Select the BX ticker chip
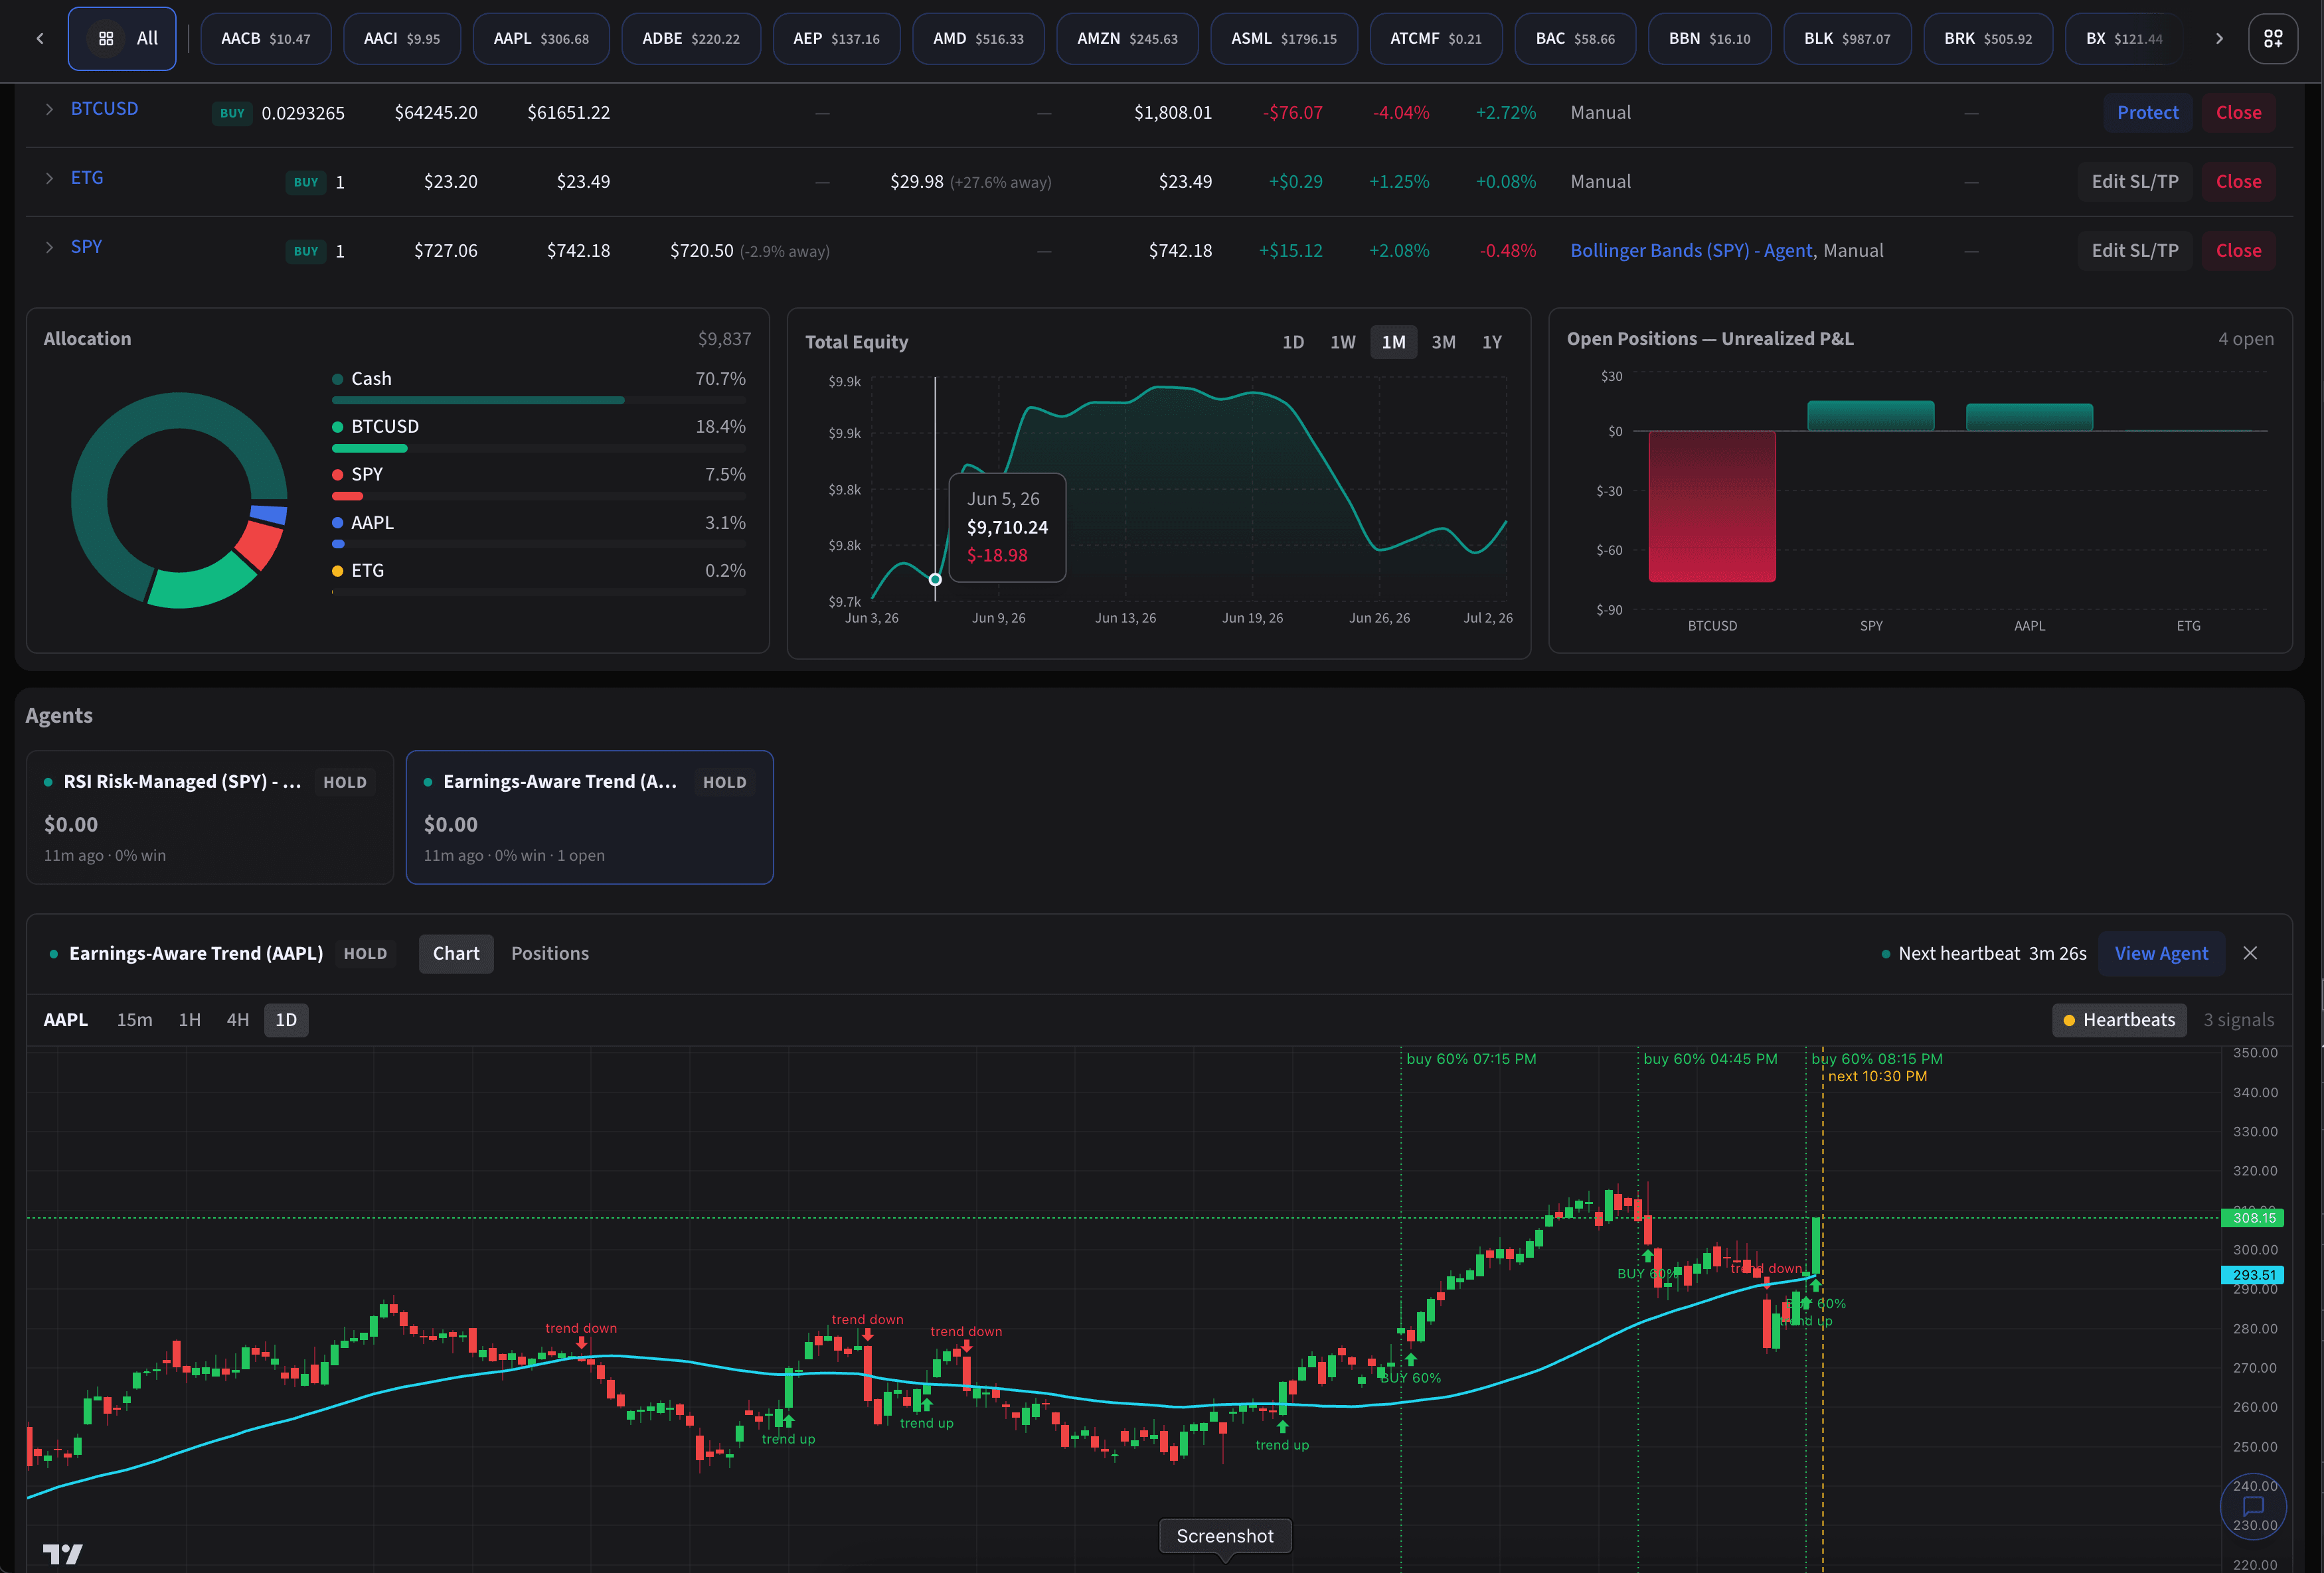The width and height of the screenshot is (2324, 1573). 2124,38
